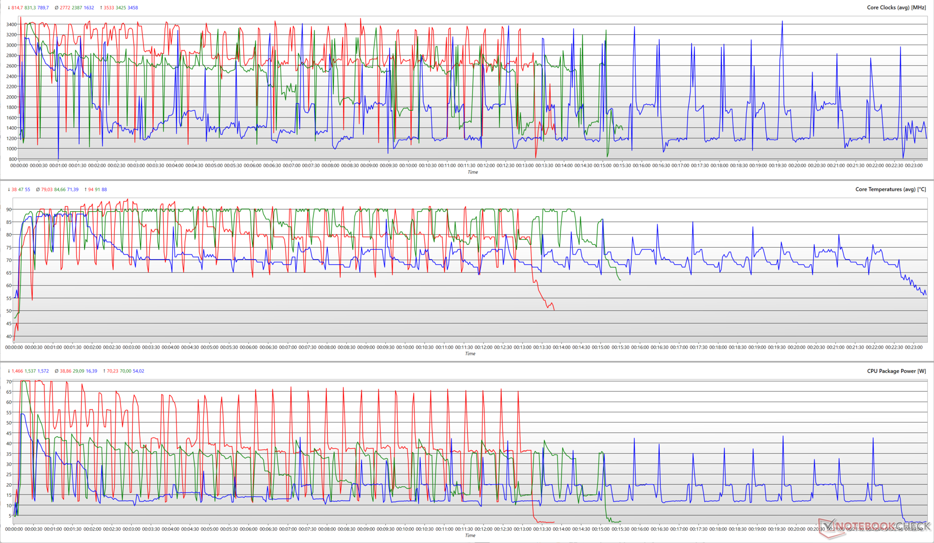Viewport: 934px width, 543px height.
Task: Click the Core Temperatures (avg) [°C] title
Action: coord(890,189)
